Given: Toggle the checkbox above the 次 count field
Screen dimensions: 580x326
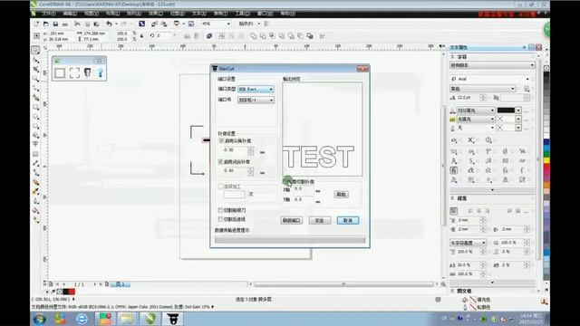Looking at the screenshot, I should click(x=220, y=187).
